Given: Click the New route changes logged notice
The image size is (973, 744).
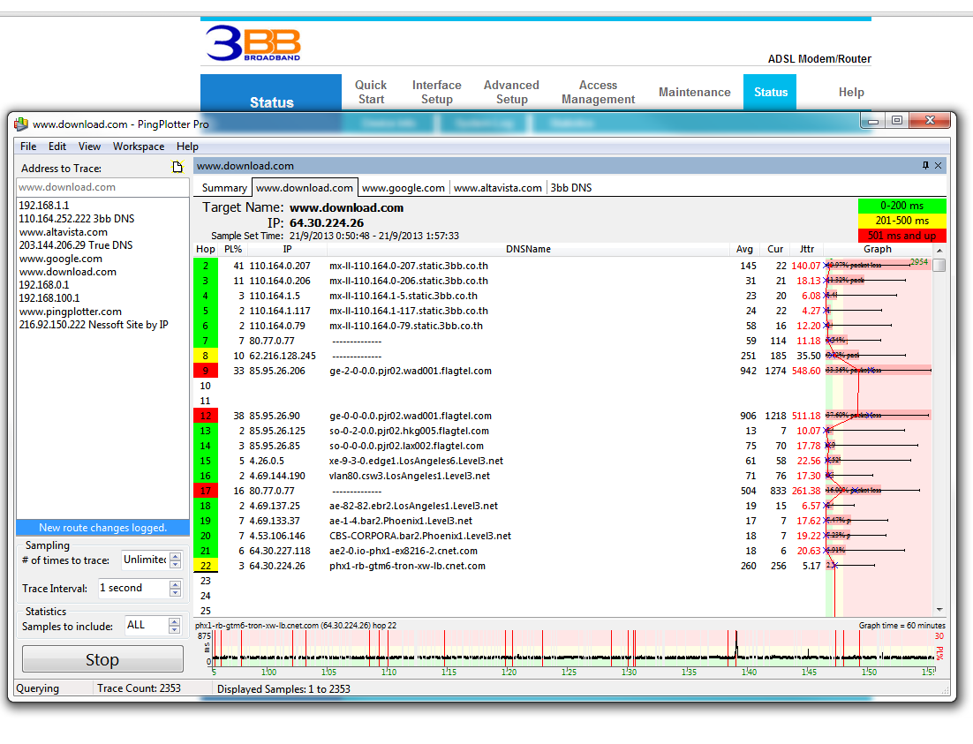Looking at the screenshot, I should point(102,528).
